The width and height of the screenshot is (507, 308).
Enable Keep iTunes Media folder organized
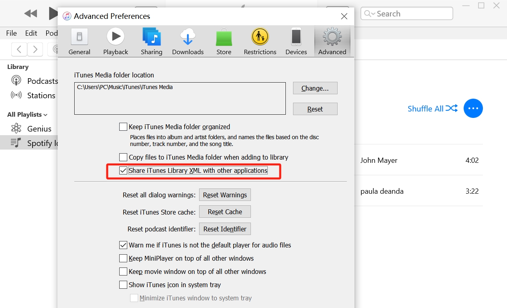click(123, 127)
